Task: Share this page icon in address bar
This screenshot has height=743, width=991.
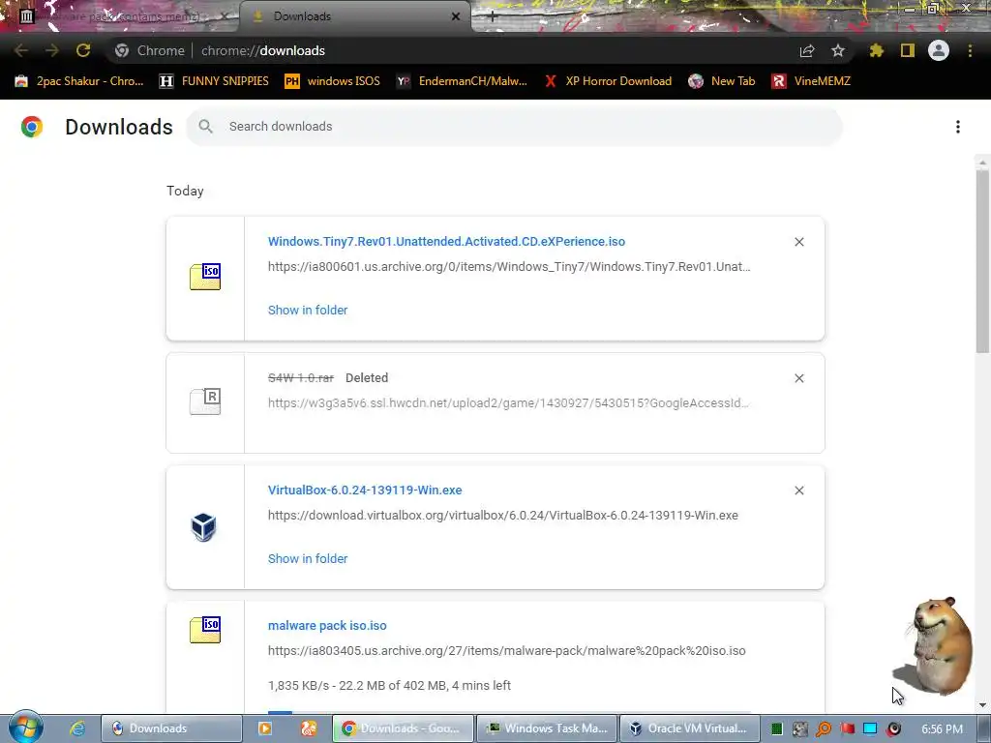Action: [x=807, y=50]
